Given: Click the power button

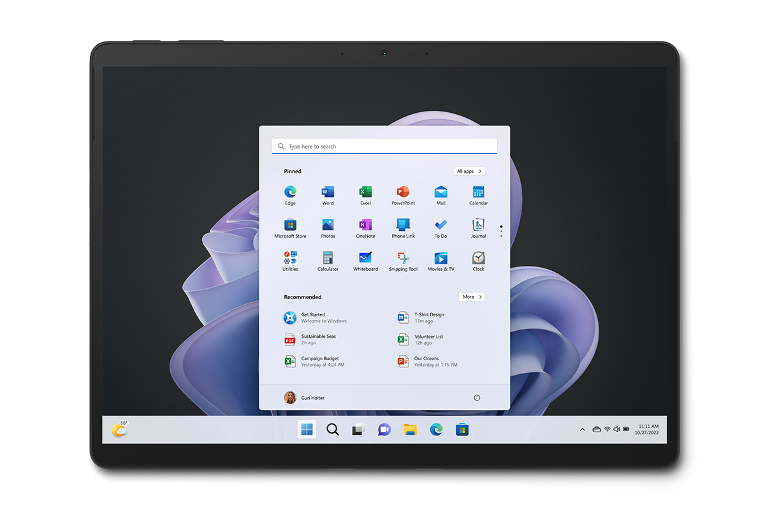Looking at the screenshot, I should point(477,398).
